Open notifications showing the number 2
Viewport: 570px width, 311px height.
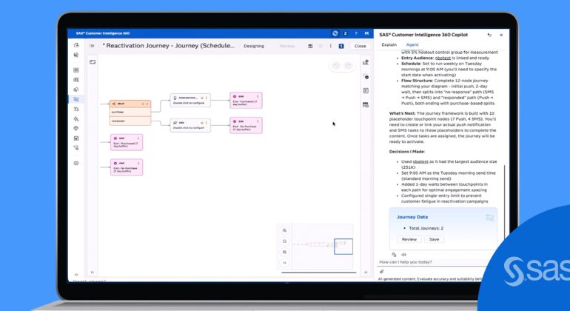coord(346,33)
